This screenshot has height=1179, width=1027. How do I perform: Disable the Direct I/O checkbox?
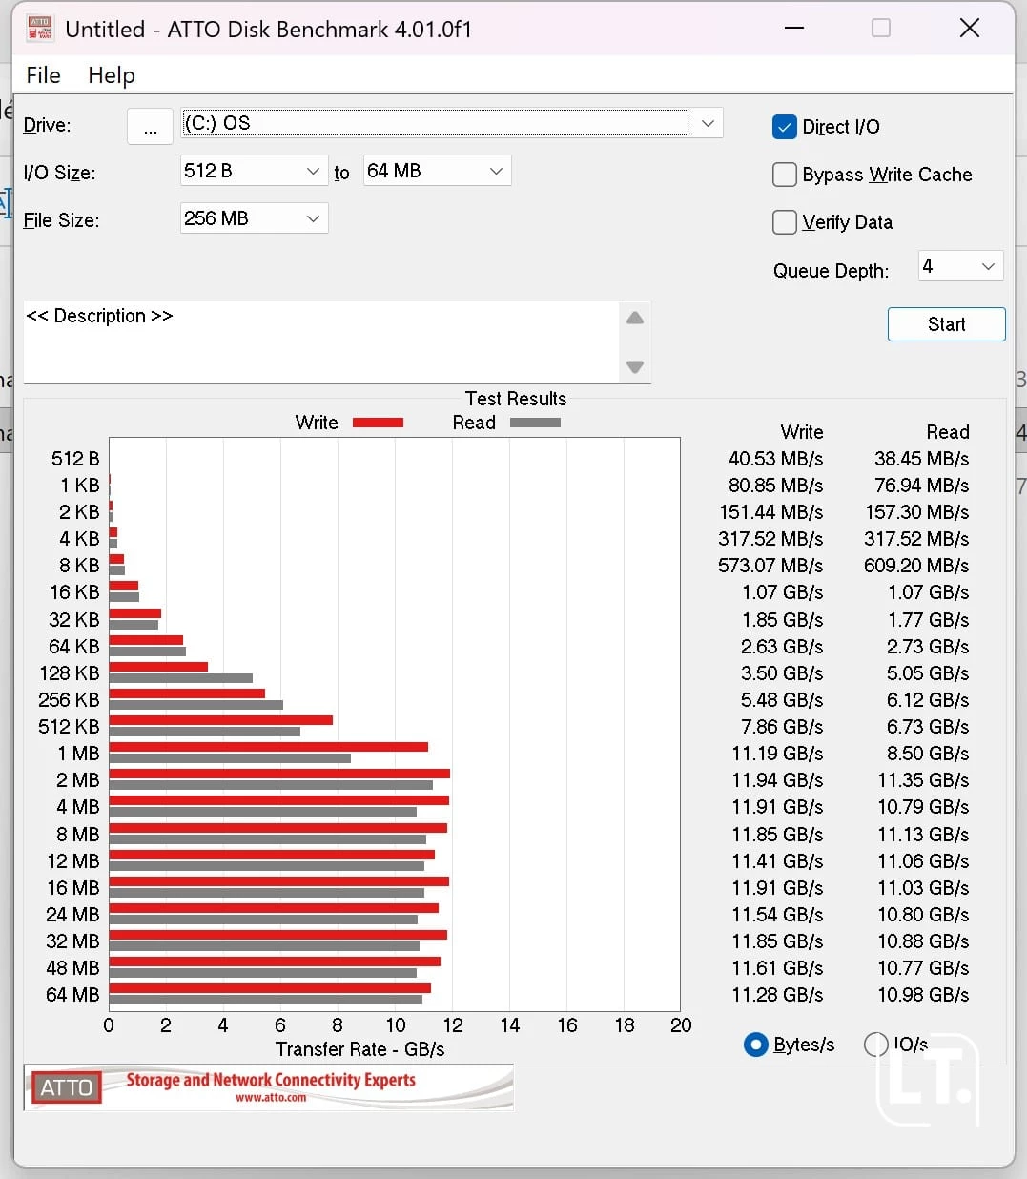(784, 127)
